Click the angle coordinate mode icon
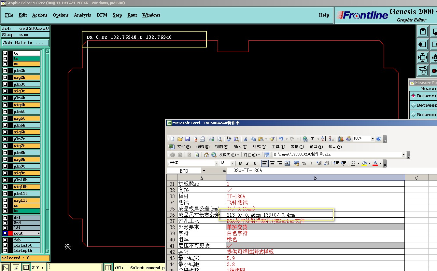437x271 pixels. [x=16, y=267]
